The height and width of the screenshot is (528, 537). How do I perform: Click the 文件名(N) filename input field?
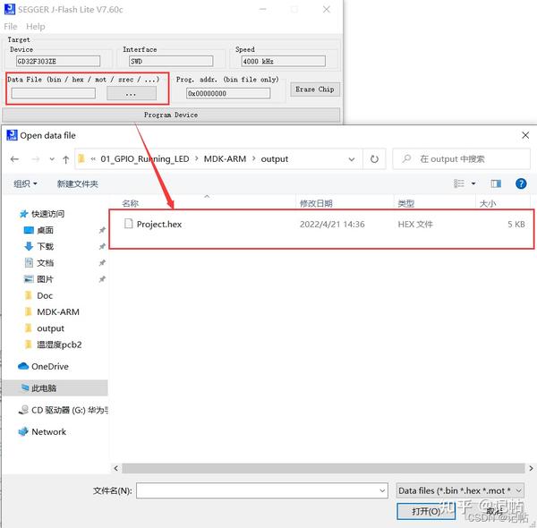pos(261,490)
